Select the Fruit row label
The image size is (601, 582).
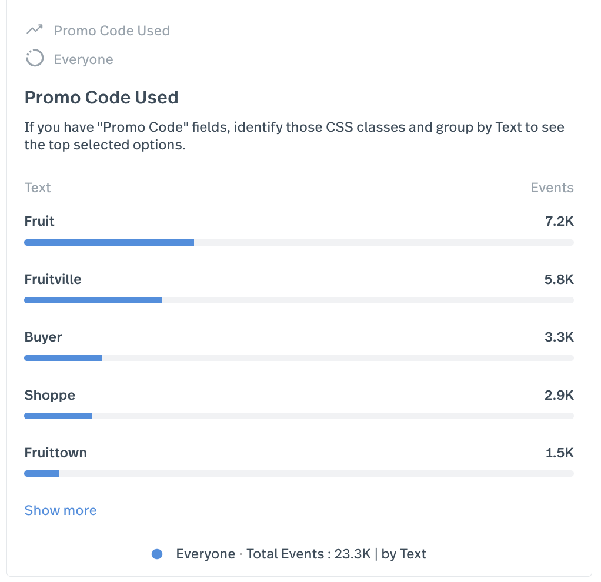tap(39, 221)
